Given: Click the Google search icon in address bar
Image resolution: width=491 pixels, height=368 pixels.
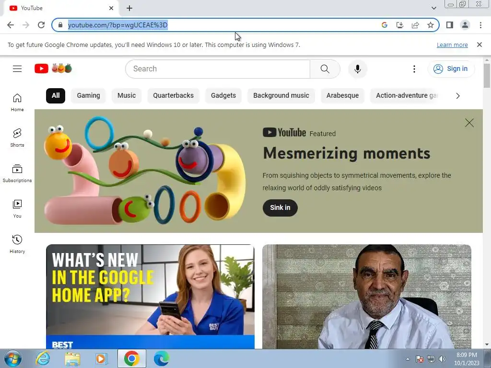Looking at the screenshot, I should (385, 25).
